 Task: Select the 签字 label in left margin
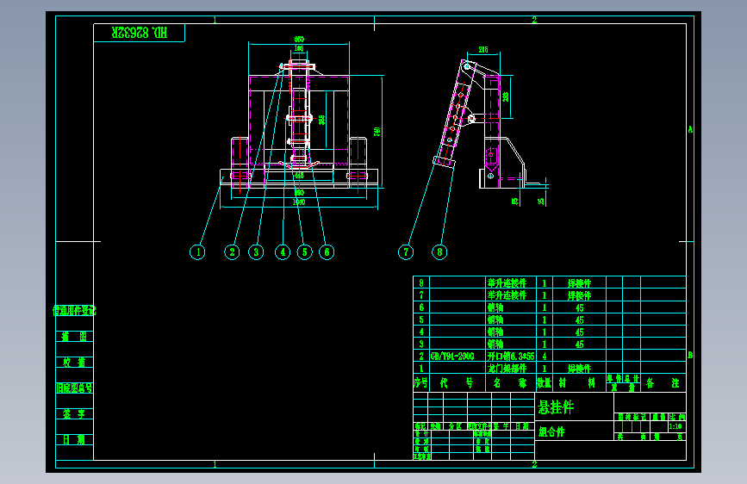pos(74,414)
